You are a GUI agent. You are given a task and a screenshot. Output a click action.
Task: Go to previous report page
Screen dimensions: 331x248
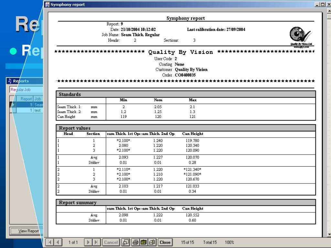click(x=58, y=242)
